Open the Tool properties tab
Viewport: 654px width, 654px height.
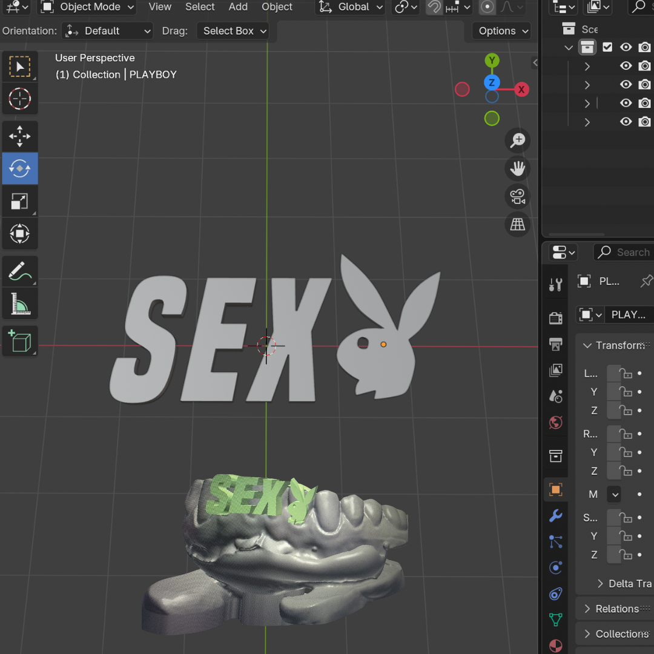(555, 285)
